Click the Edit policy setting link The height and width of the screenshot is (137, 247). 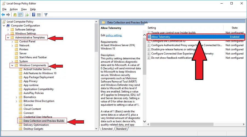tap(114, 35)
